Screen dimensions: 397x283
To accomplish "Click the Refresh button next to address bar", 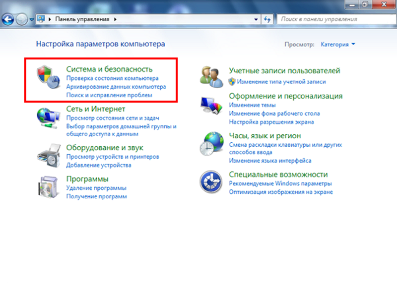I will point(267,19).
